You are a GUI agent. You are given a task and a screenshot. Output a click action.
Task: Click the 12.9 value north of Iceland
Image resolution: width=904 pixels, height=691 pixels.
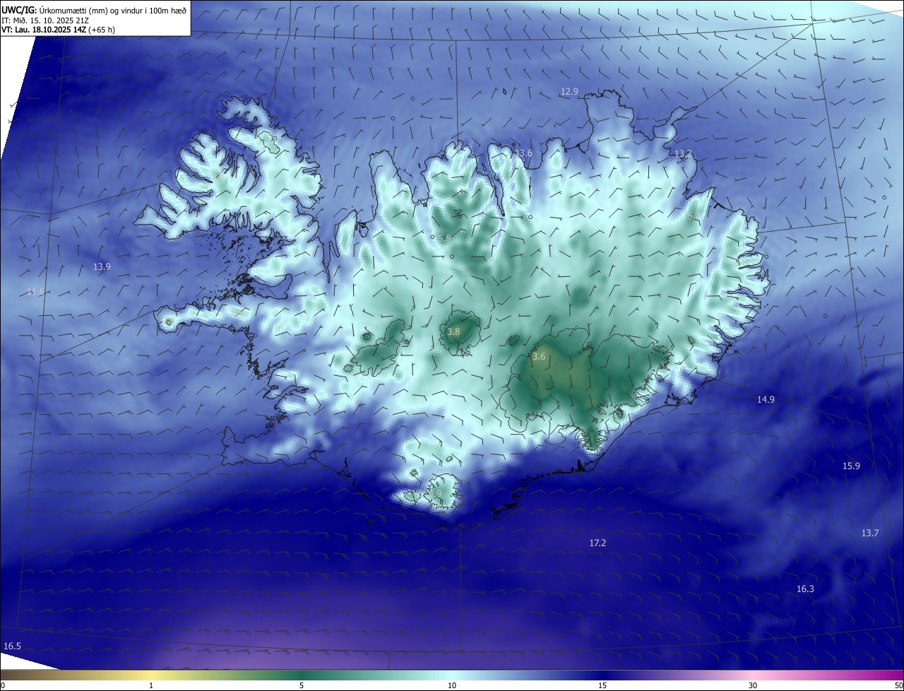tap(569, 92)
